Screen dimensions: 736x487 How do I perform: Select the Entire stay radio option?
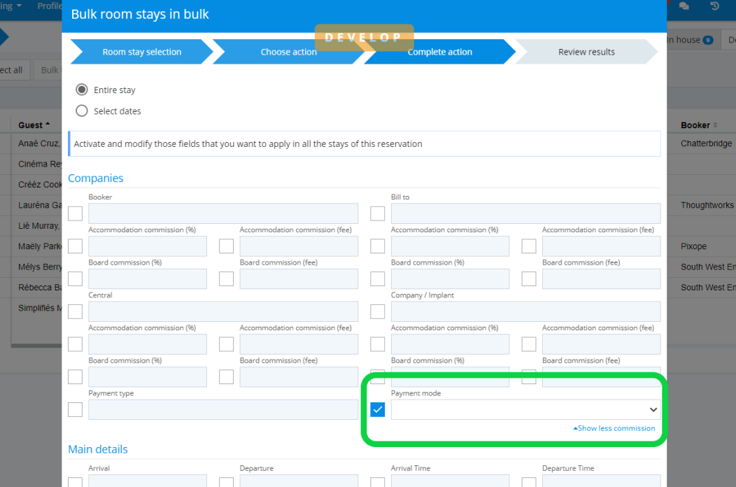coord(82,90)
